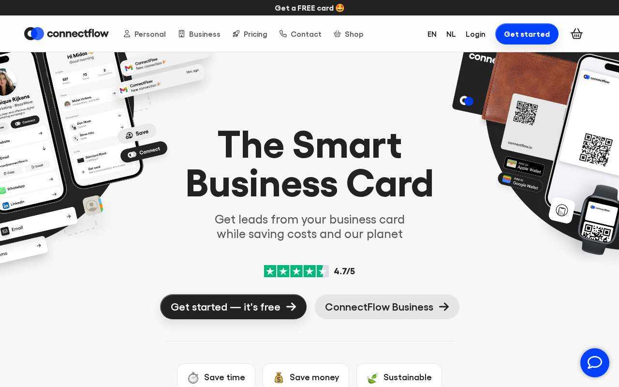The width and height of the screenshot is (619, 387).
Task: Switch language to EN
Action: coord(432,34)
